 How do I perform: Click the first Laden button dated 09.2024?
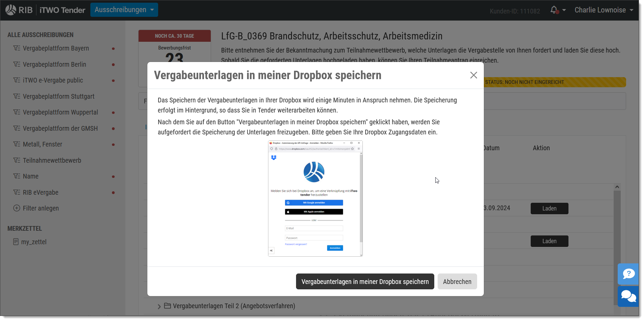549,208
